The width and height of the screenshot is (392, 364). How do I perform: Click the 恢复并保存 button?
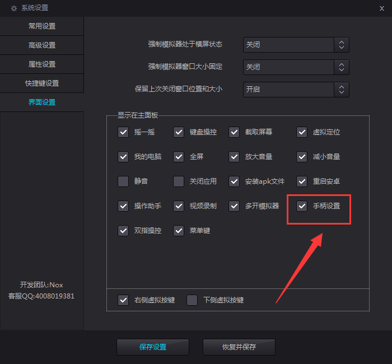pyautogui.click(x=239, y=347)
